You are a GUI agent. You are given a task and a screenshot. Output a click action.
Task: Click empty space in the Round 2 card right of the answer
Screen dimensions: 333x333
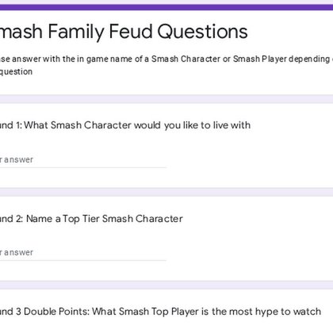[248, 253]
